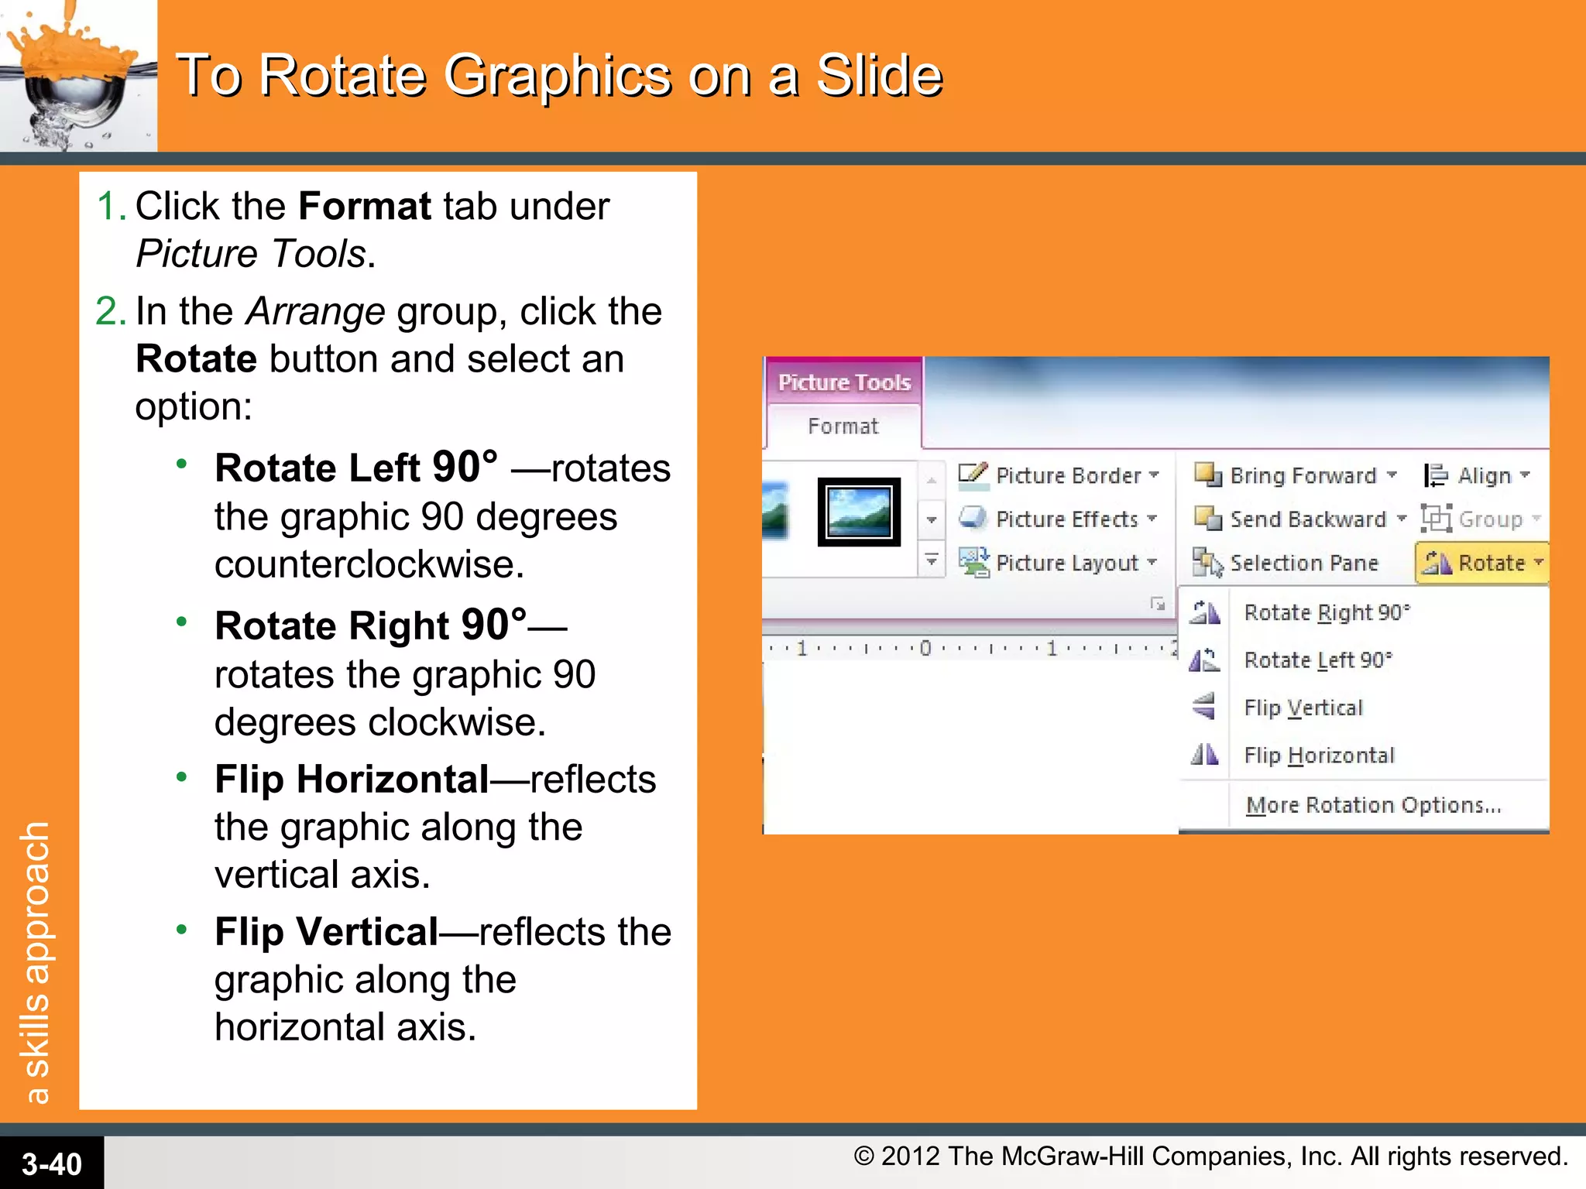Expand the picture styles gallery More arrow
Screen dimensions: 1586x1189
click(932, 560)
